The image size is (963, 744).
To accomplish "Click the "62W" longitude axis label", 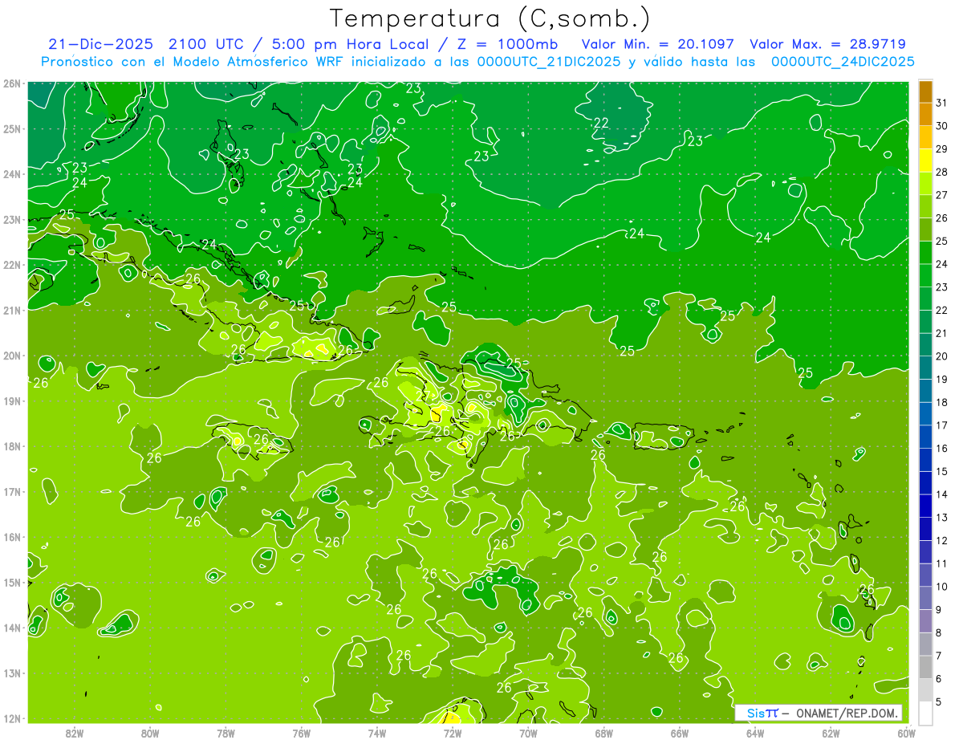I will coord(831,733).
